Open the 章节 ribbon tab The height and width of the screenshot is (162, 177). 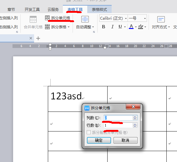coord(11,10)
